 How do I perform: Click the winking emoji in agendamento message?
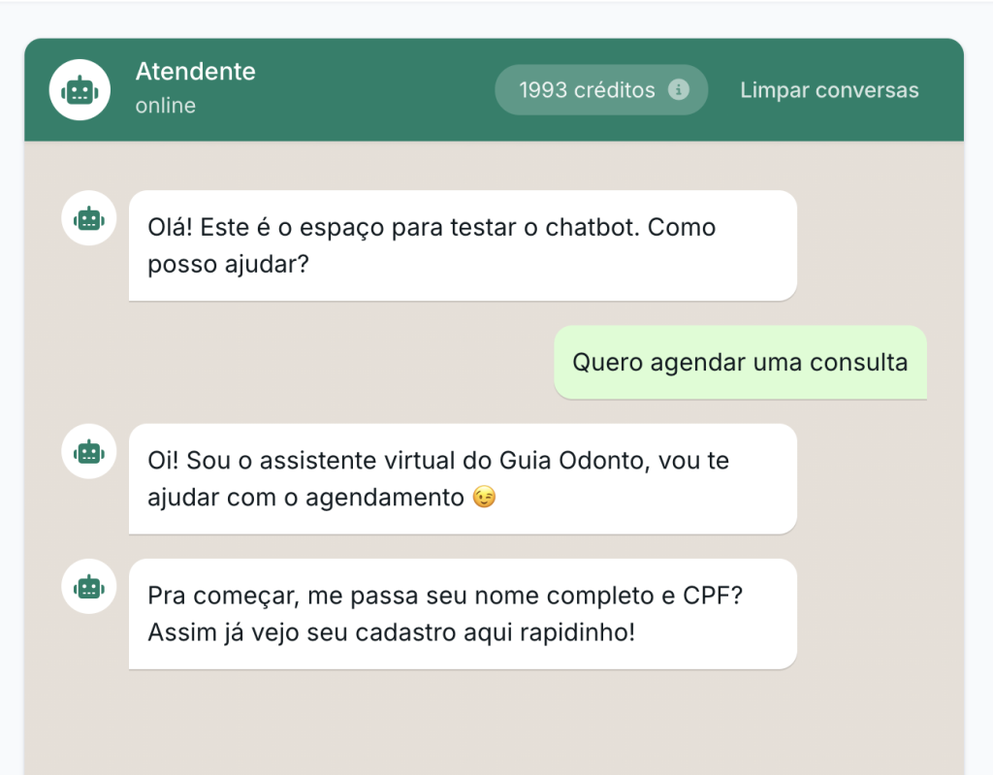pos(485,498)
